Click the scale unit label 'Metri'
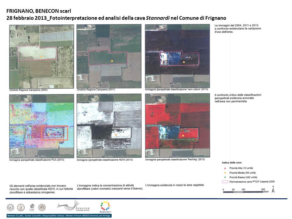 coord(266,192)
